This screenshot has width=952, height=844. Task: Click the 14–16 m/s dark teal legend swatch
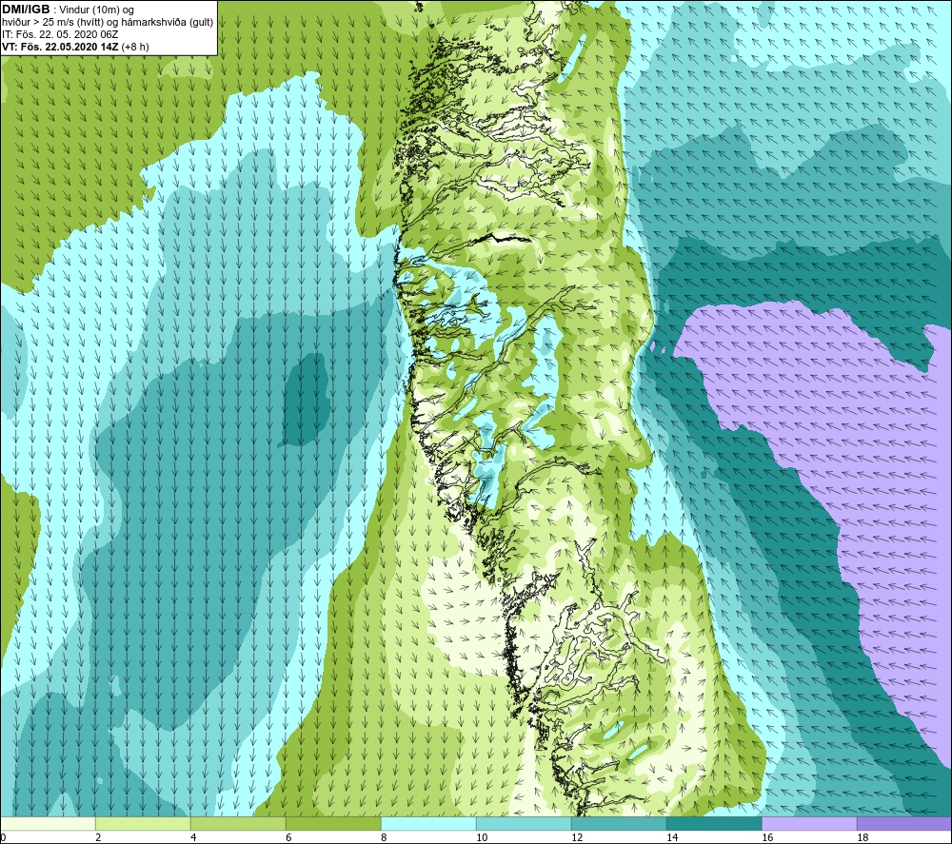click(714, 824)
